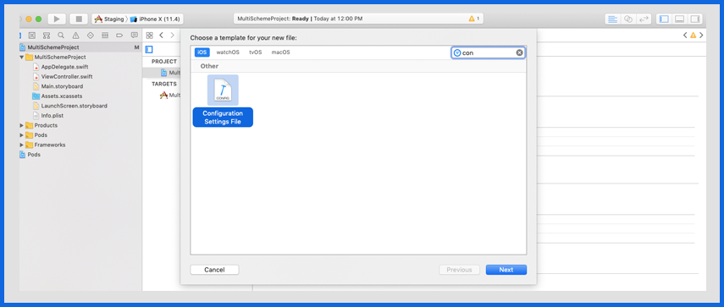Open the find navigator magnifier icon
724x307 pixels.
[61, 35]
